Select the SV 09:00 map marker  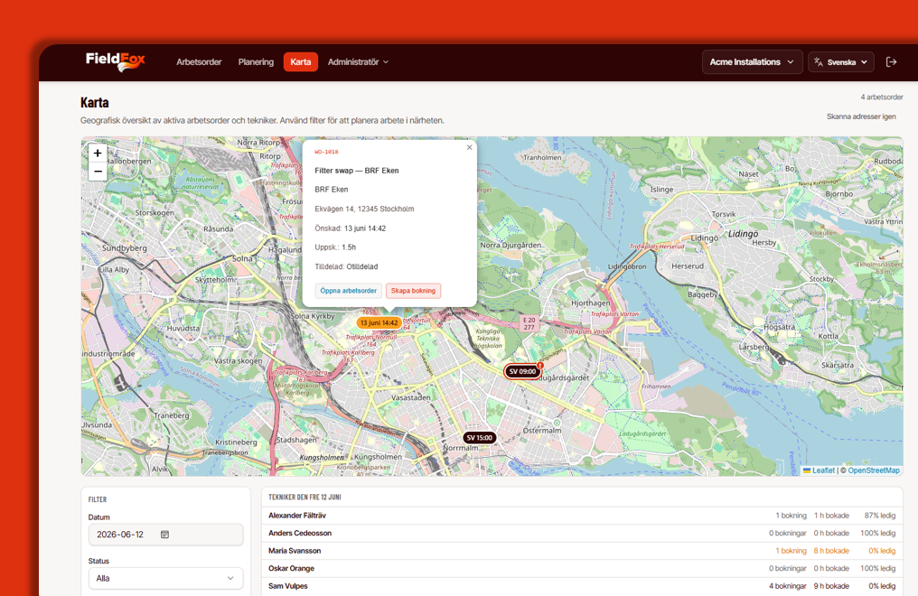pos(522,371)
